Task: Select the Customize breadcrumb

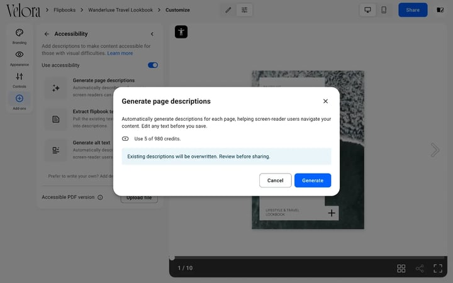Action: 177,10
